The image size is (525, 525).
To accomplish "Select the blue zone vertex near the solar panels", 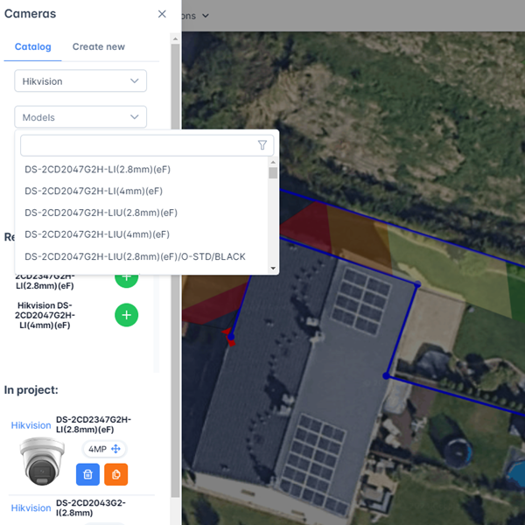I will tap(417, 284).
